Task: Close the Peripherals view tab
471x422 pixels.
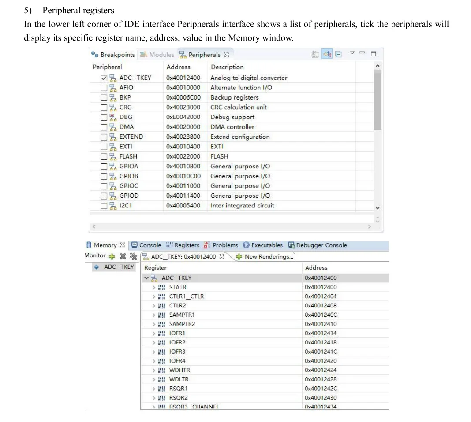Action: pos(227,54)
